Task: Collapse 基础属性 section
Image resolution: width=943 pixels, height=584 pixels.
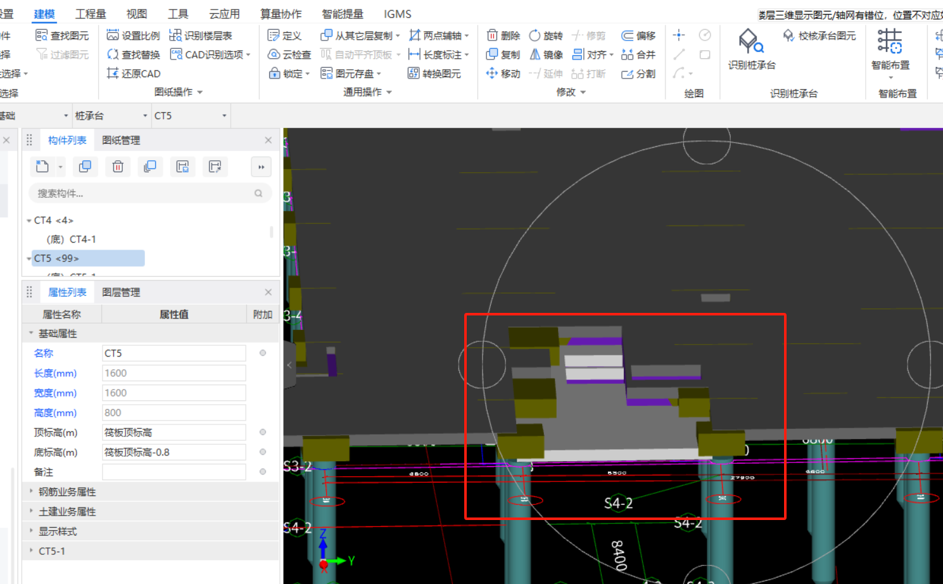Action: click(x=31, y=333)
